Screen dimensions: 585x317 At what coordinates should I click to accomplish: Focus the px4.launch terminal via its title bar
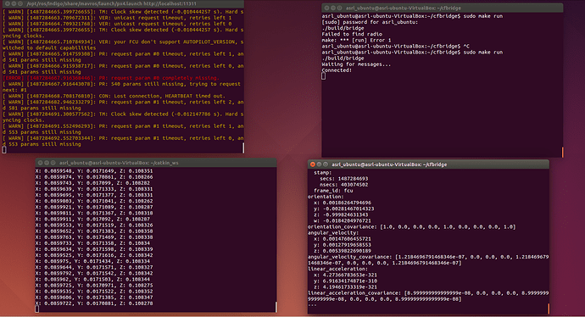123,3
